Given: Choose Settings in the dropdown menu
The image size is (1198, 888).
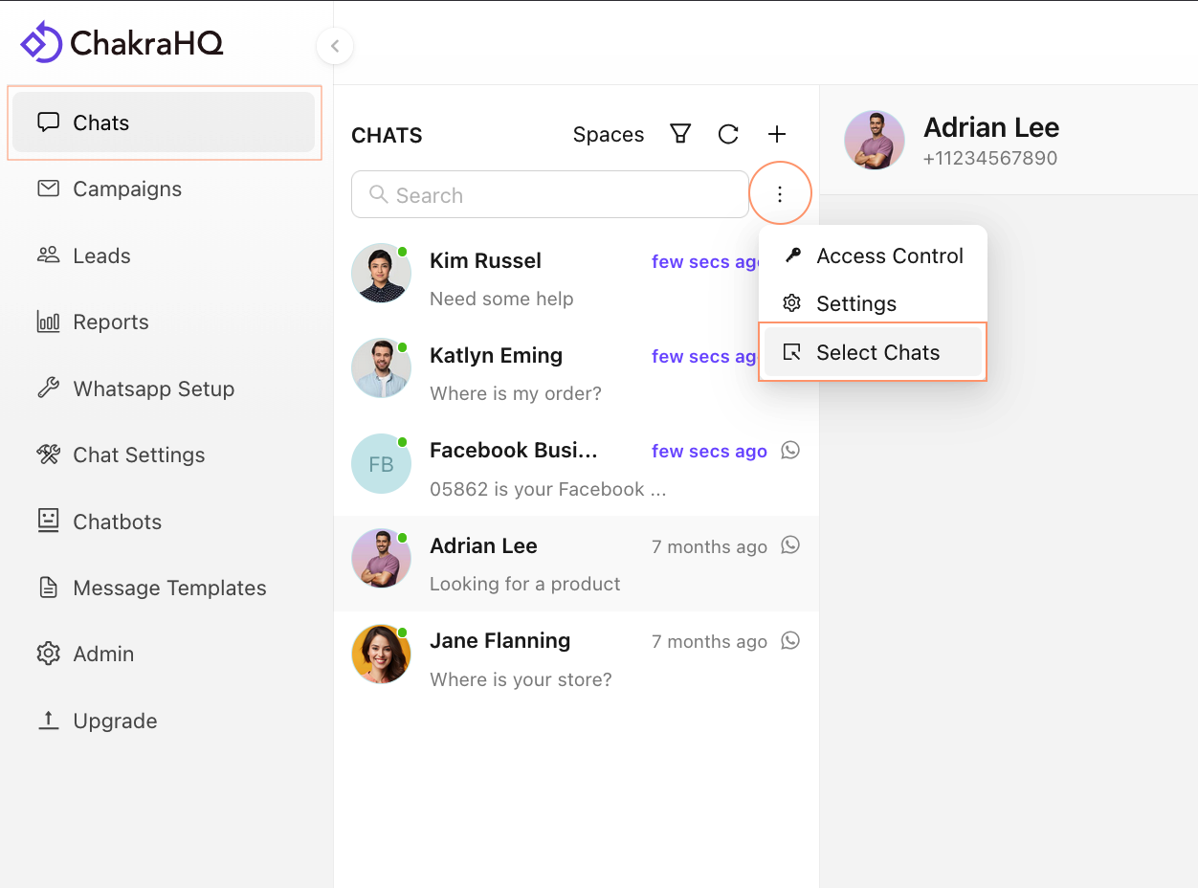Looking at the screenshot, I should pyautogui.click(x=856, y=303).
